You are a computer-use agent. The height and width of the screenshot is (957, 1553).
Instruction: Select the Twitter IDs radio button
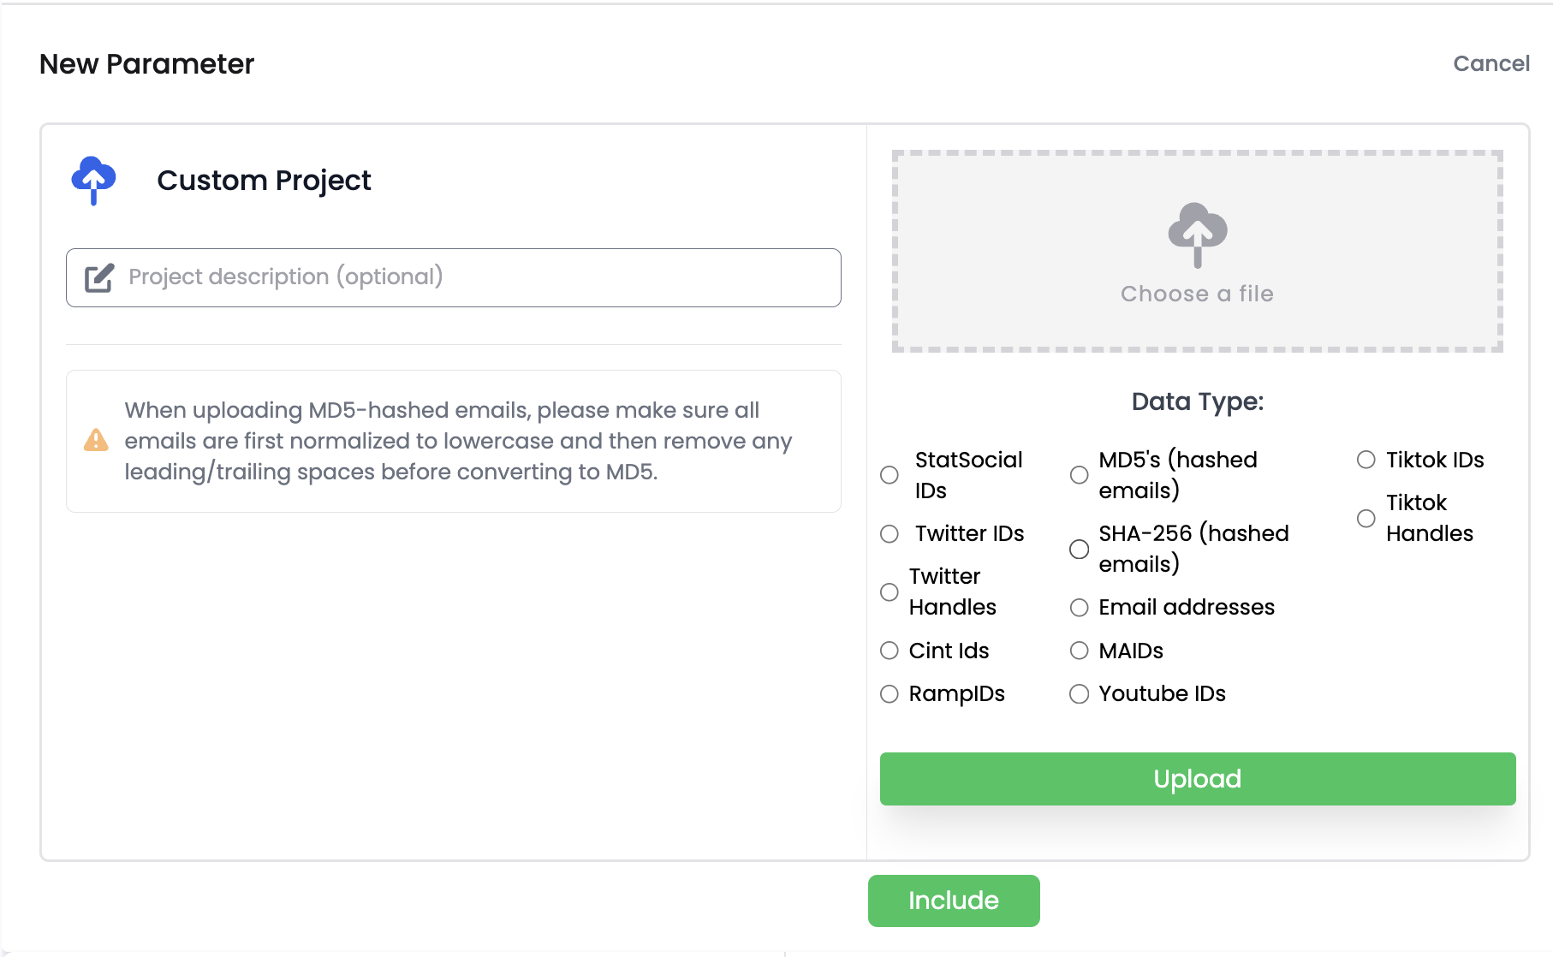[890, 534]
